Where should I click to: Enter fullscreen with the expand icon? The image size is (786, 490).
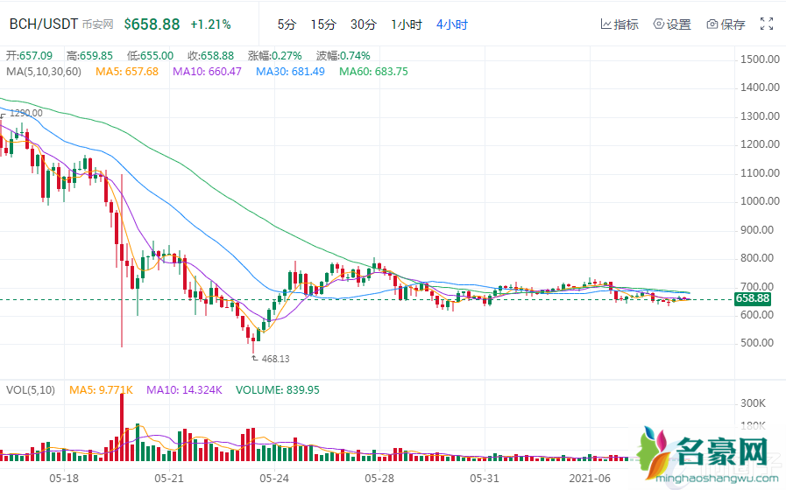pyautogui.click(x=767, y=24)
